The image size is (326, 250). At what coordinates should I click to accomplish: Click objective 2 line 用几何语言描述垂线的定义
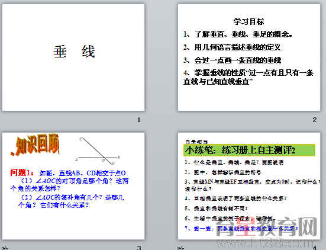(232, 47)
